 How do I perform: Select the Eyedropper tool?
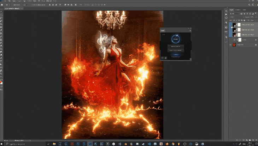(1, 30)
